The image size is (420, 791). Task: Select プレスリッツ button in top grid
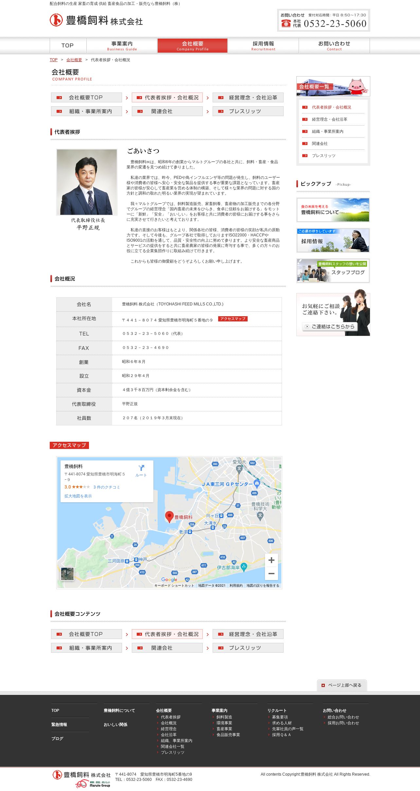coord(248,111)
